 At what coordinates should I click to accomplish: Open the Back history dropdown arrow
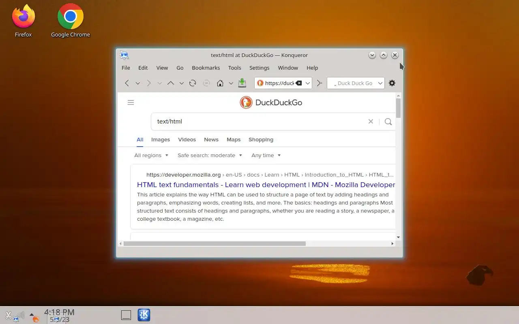click(x=138, y=83)
